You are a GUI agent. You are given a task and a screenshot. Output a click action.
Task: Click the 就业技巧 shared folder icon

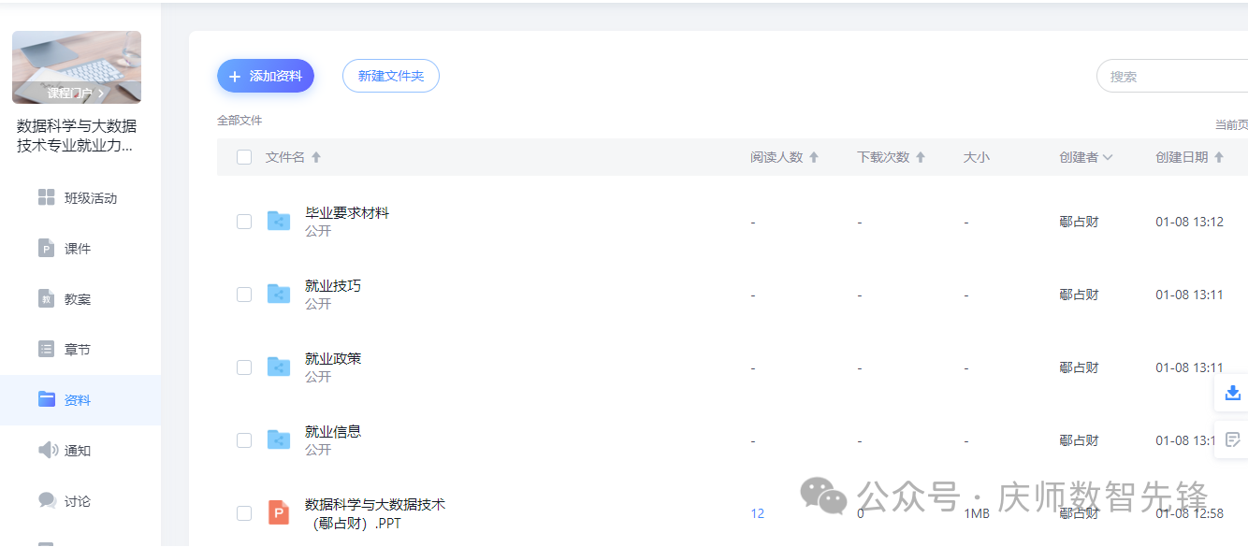coord(278,294)
